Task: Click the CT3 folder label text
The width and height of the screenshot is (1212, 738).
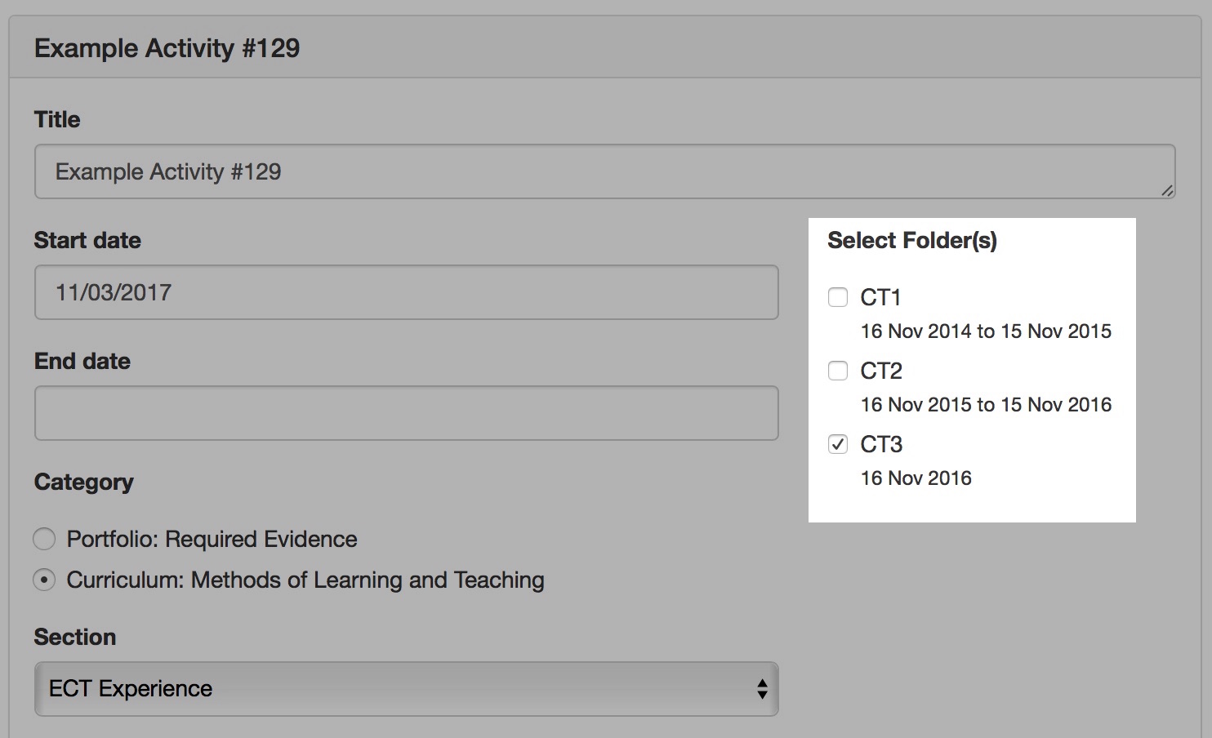Action: [x=881, y=444]
